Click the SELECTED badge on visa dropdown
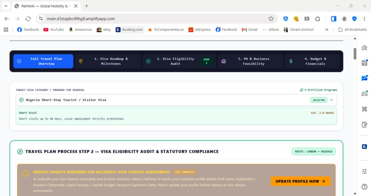 click(319, 100)
